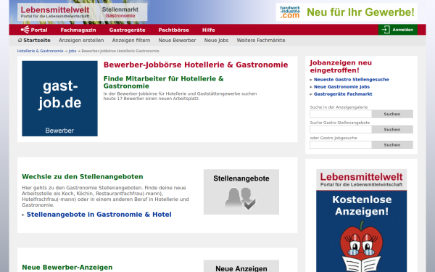435x272 pixels.
Task: Click the gast-job.de Bewerber logo tile
Action: pos(59,99)
